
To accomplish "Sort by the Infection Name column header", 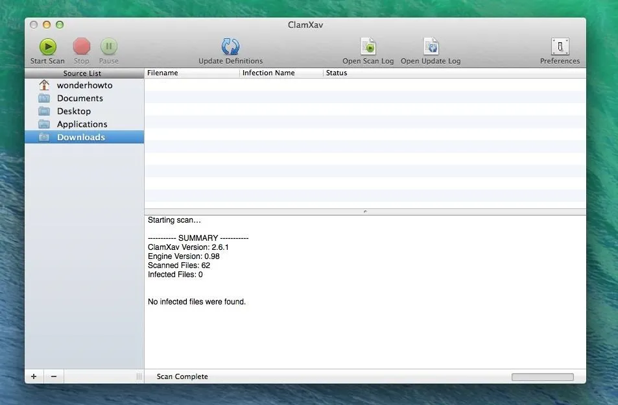I will tap(281, 73).
